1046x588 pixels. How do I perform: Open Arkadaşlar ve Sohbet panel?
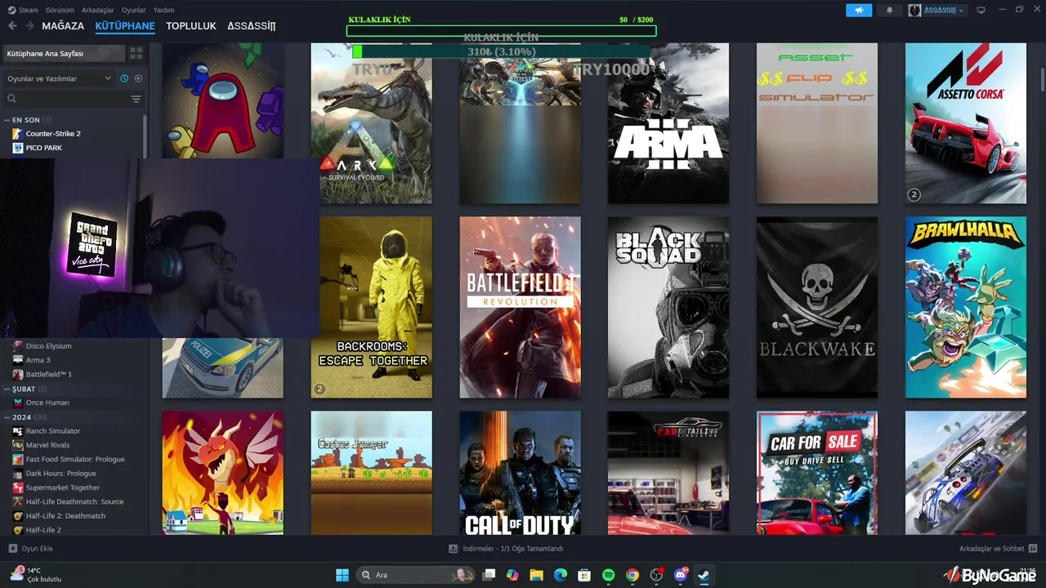tap(998, 549)
